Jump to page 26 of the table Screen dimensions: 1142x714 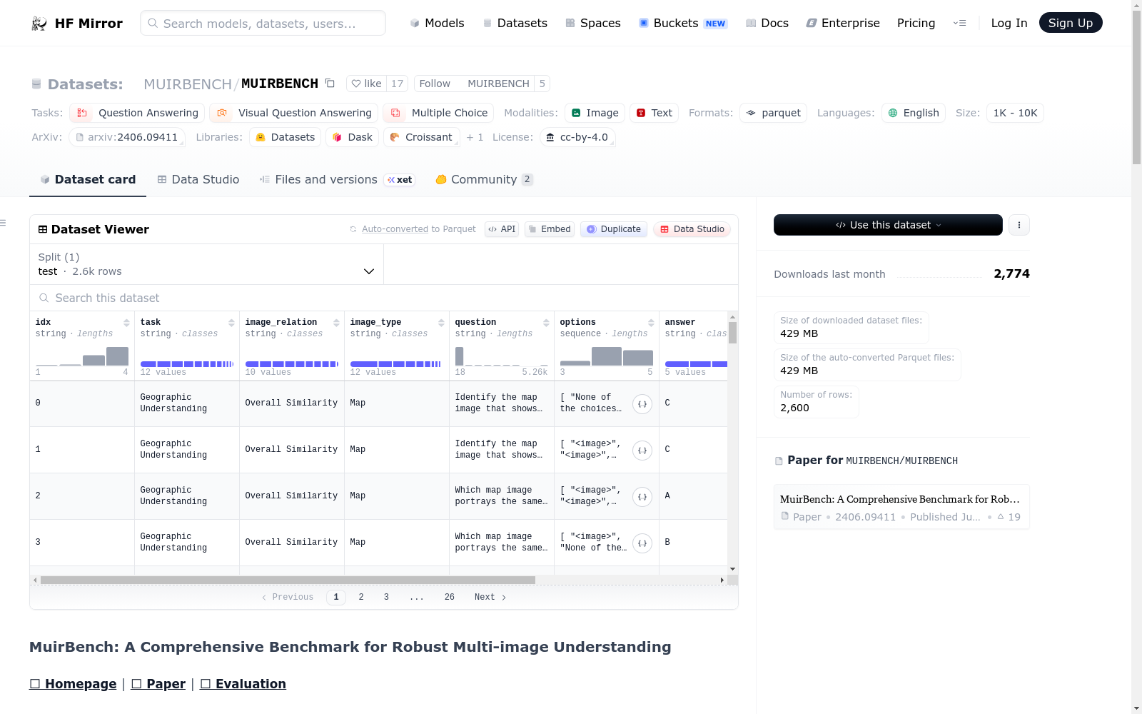tap(450, 597)
